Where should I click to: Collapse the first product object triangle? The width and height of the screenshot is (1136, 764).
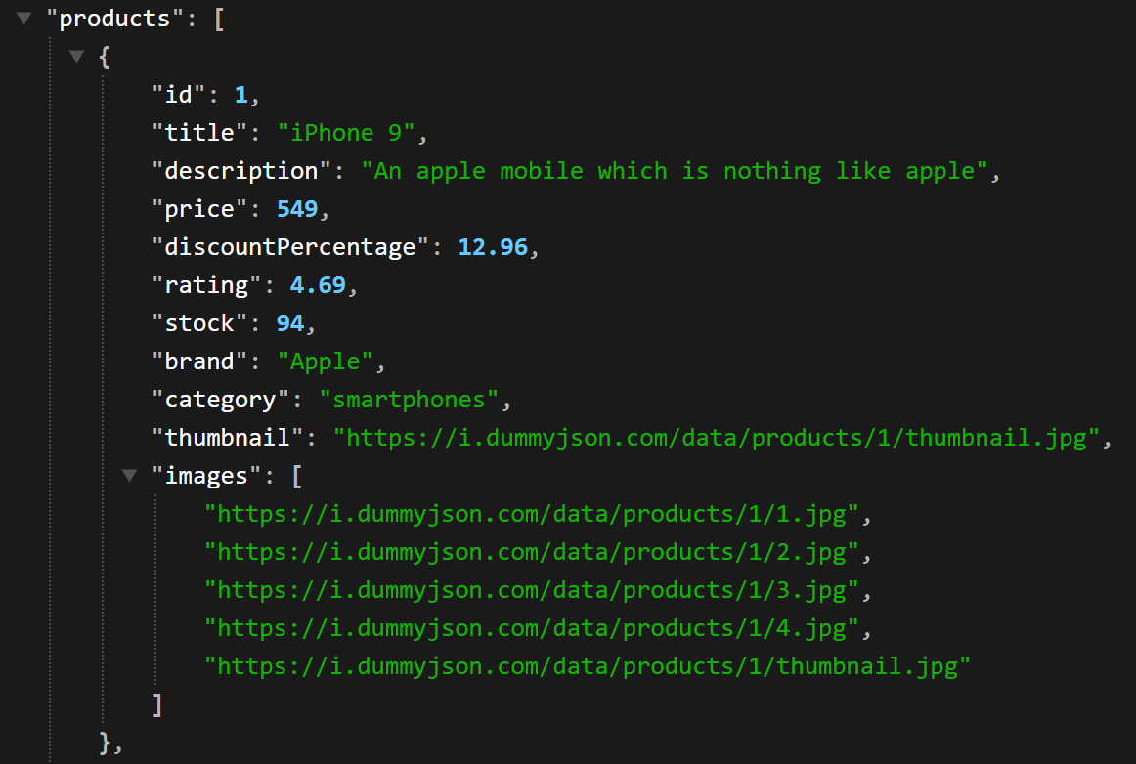[x=77, y=56]
